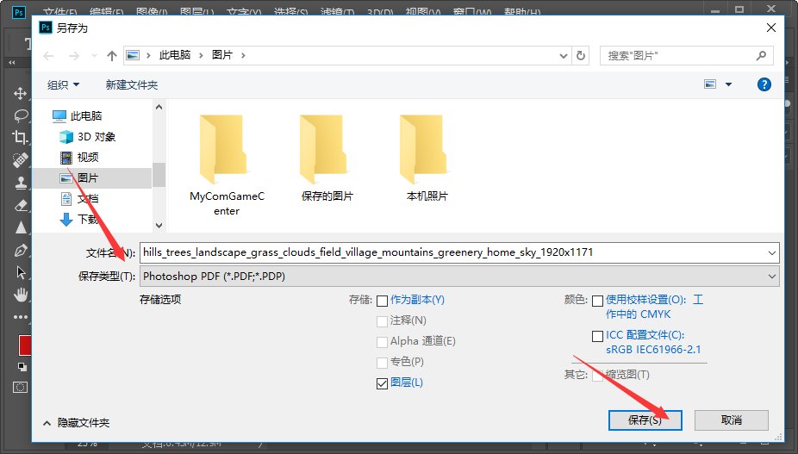Image resolution: width=798 pixels, height=454 pixels.
Task: Open the 保存的图片 folder
Action: coord(327,159)
